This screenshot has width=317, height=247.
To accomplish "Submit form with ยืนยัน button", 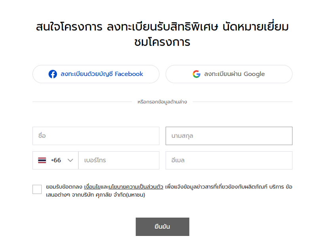I will 162,227.
